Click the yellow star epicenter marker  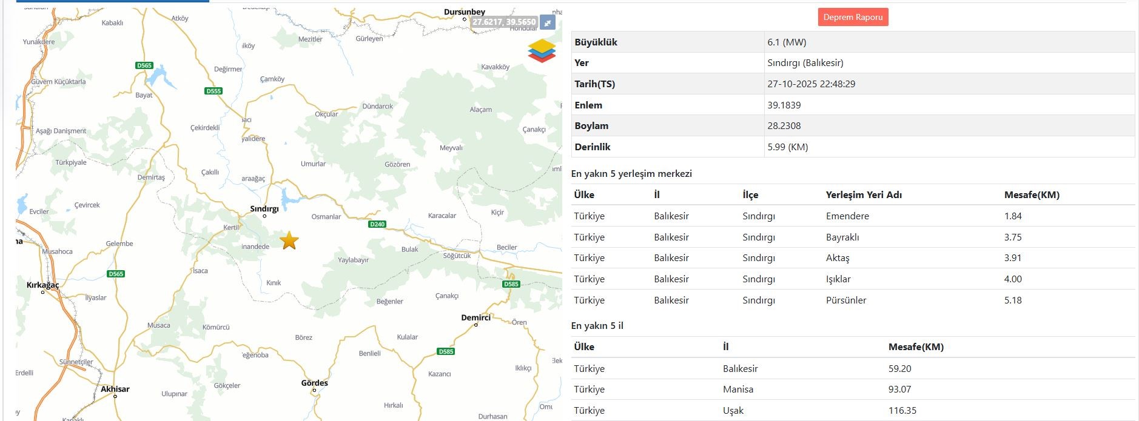[x=289, y=240]
